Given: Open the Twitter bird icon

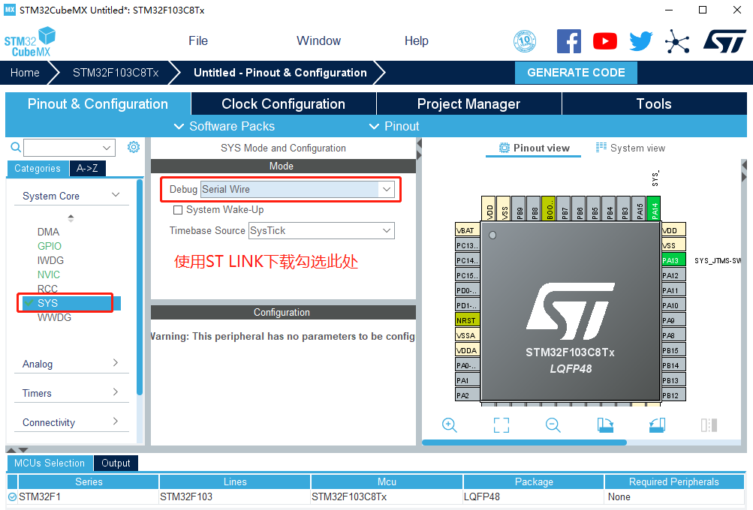Looking at the screenshot, I should (x=641, y=41).
